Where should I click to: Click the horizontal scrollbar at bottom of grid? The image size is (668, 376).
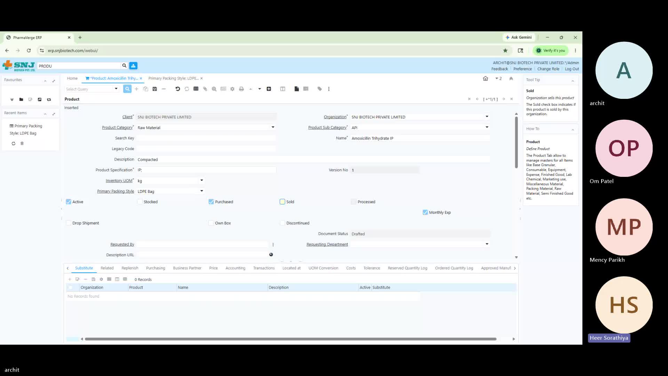(291, 339)
